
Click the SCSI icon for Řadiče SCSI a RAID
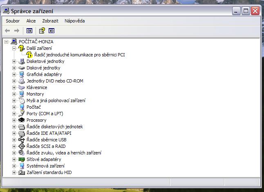pos(22,146)
